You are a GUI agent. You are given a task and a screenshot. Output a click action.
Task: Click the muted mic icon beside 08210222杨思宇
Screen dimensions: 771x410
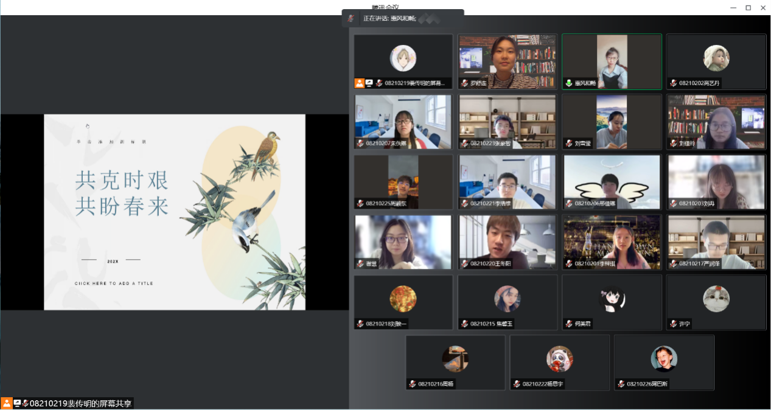517,384
